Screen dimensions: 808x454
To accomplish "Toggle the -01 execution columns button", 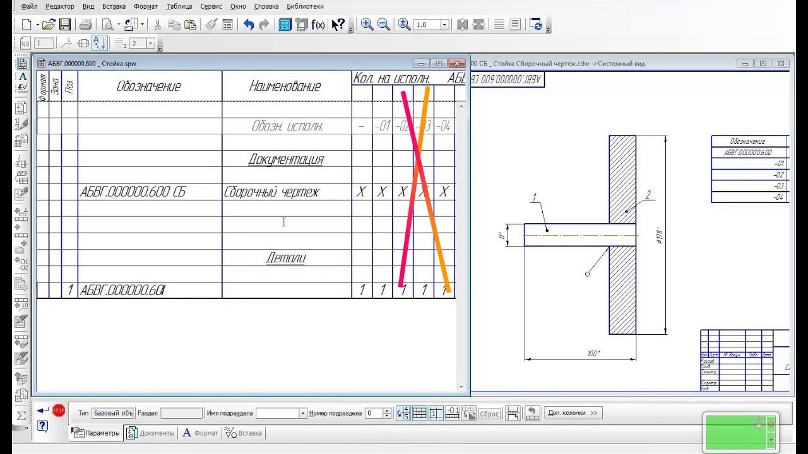I will (x=453, y=413).
